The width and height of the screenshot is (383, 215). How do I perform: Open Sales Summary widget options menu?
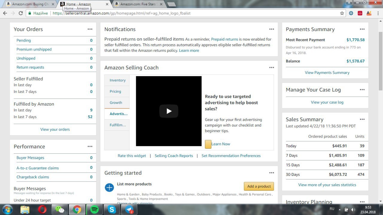[362, 119]
